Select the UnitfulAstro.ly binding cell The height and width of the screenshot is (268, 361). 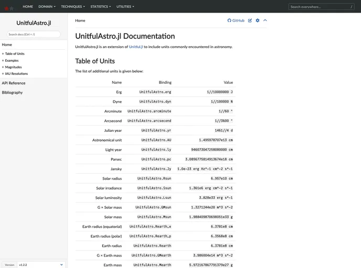(156, 150)
